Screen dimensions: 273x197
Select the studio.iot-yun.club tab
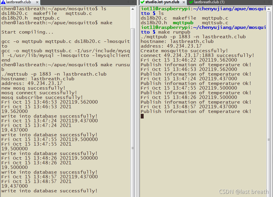pos(163,2)
